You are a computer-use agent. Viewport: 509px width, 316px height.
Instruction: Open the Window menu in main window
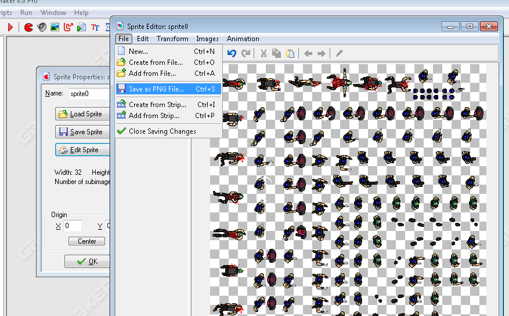point(53,13)
